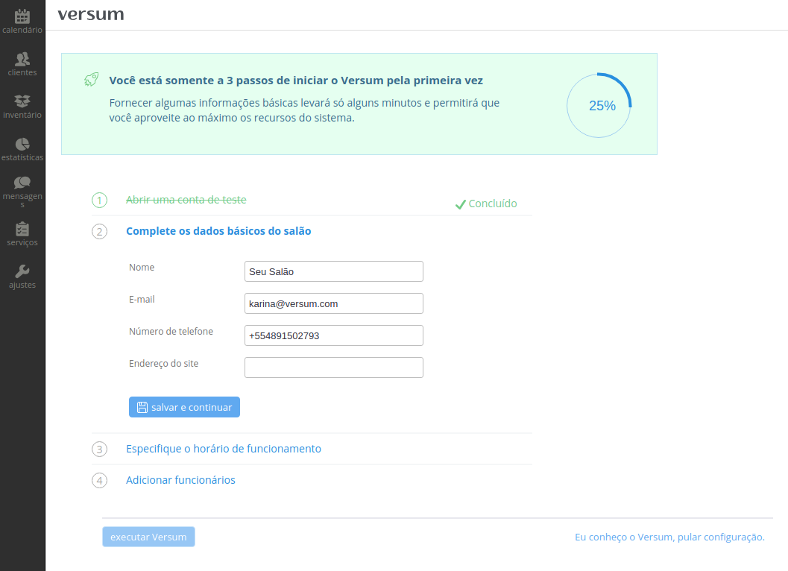Click step 4 circle number

[x=99, y=481]
